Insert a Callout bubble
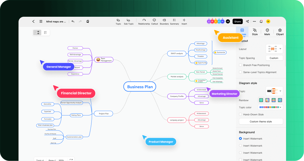 coord(154,21)
